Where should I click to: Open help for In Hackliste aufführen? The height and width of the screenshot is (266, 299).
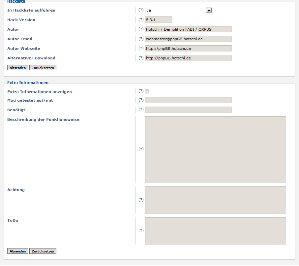point(141,10)
